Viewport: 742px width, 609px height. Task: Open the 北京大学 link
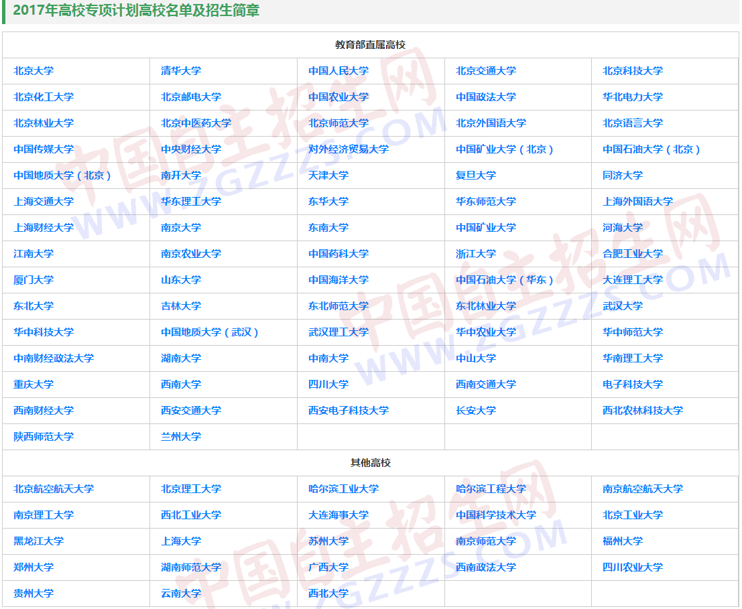click(x=34, y=71)
